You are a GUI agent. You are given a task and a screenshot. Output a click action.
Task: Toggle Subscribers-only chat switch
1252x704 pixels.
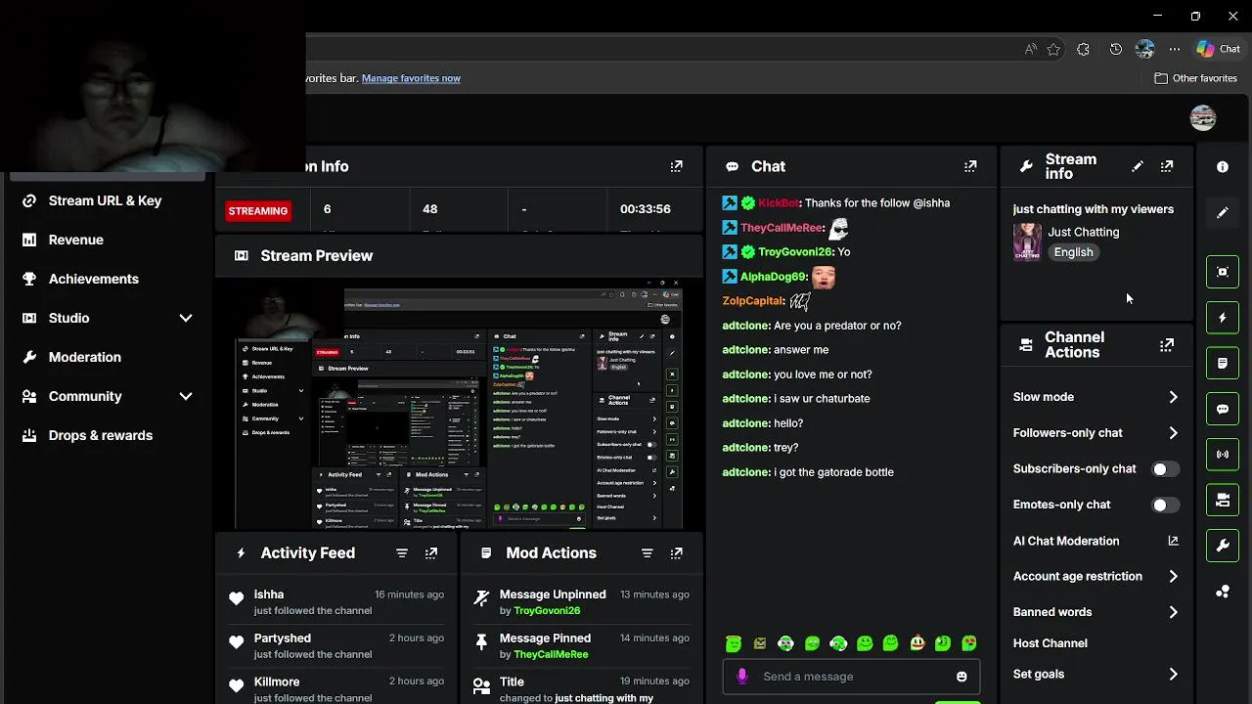click(1165, 469)
